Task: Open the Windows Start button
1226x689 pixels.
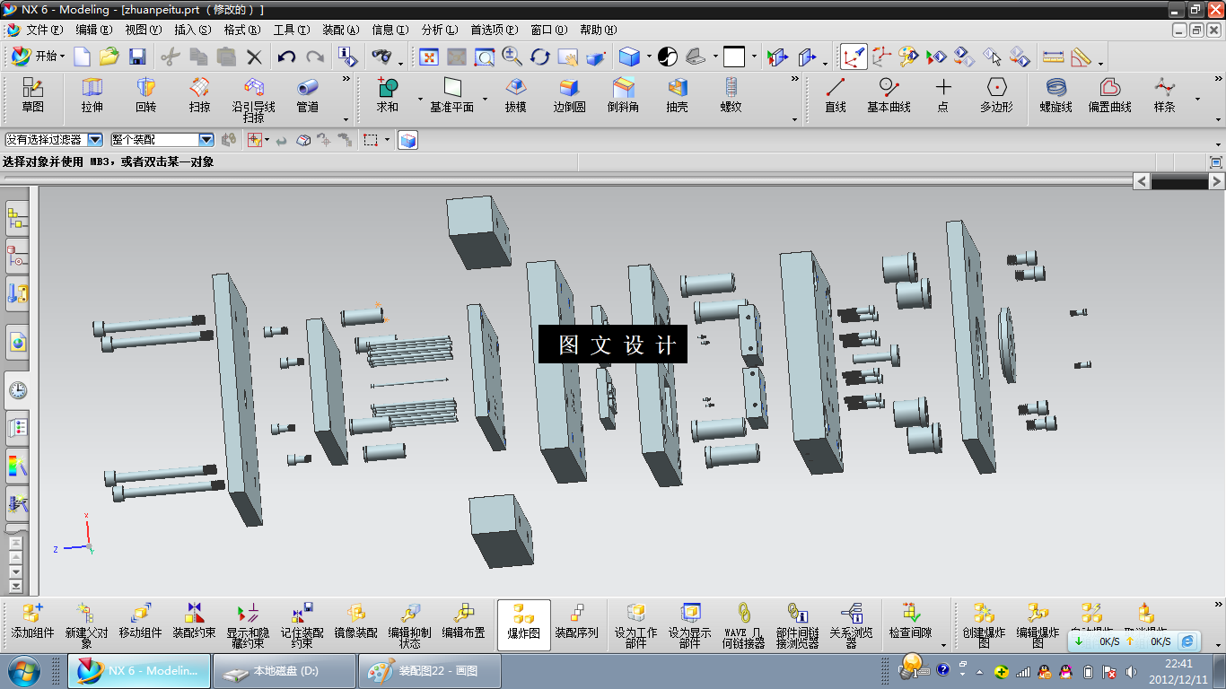Action: [x=23, y=671]
